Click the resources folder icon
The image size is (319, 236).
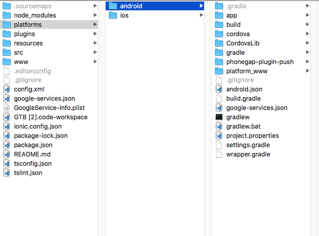[x=7, y=43]
